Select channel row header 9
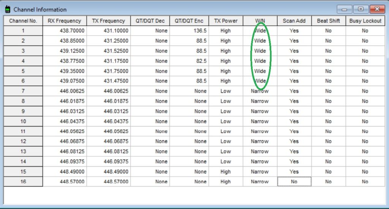 [23, 111]
